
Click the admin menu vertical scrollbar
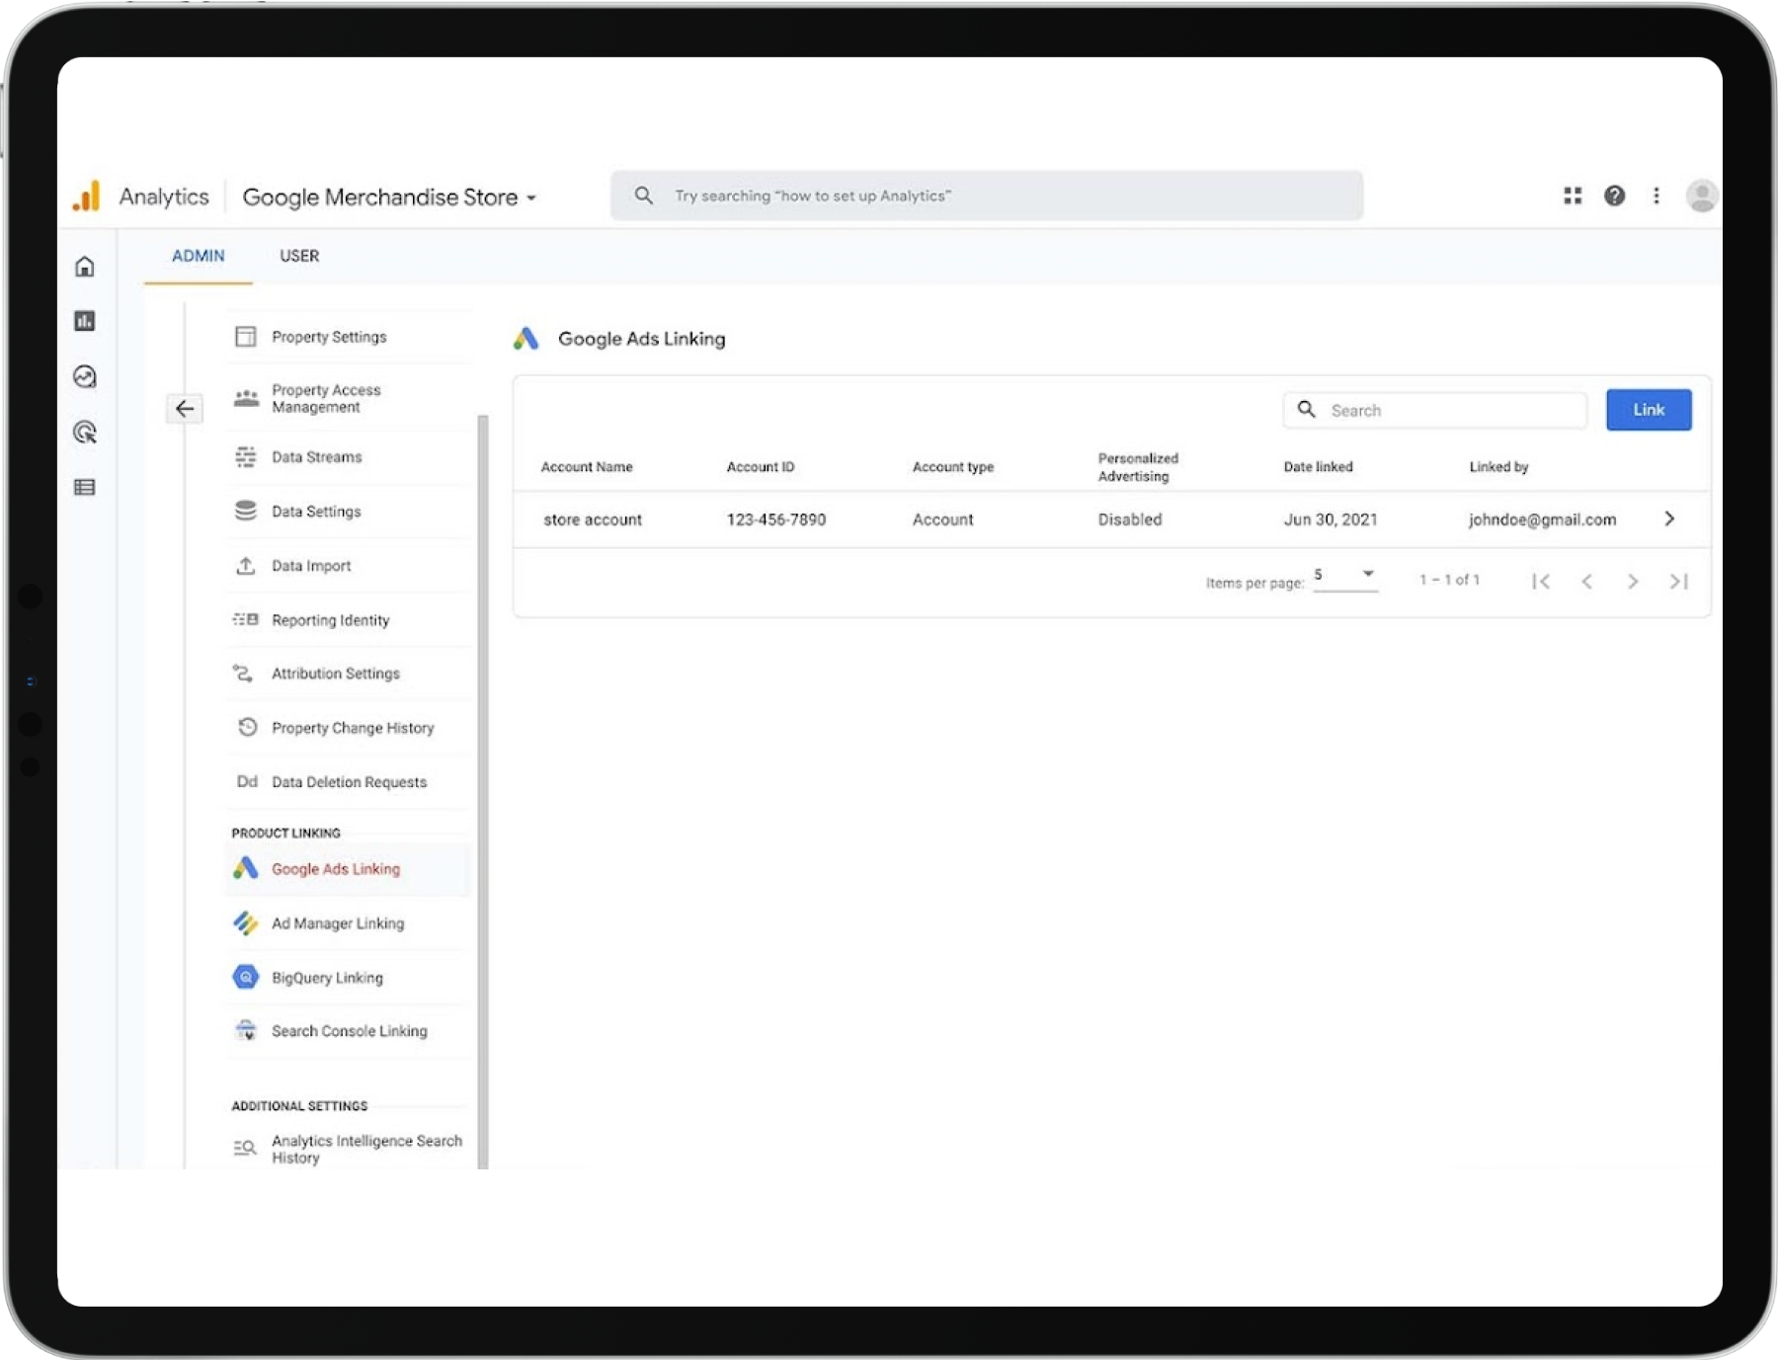483,790
